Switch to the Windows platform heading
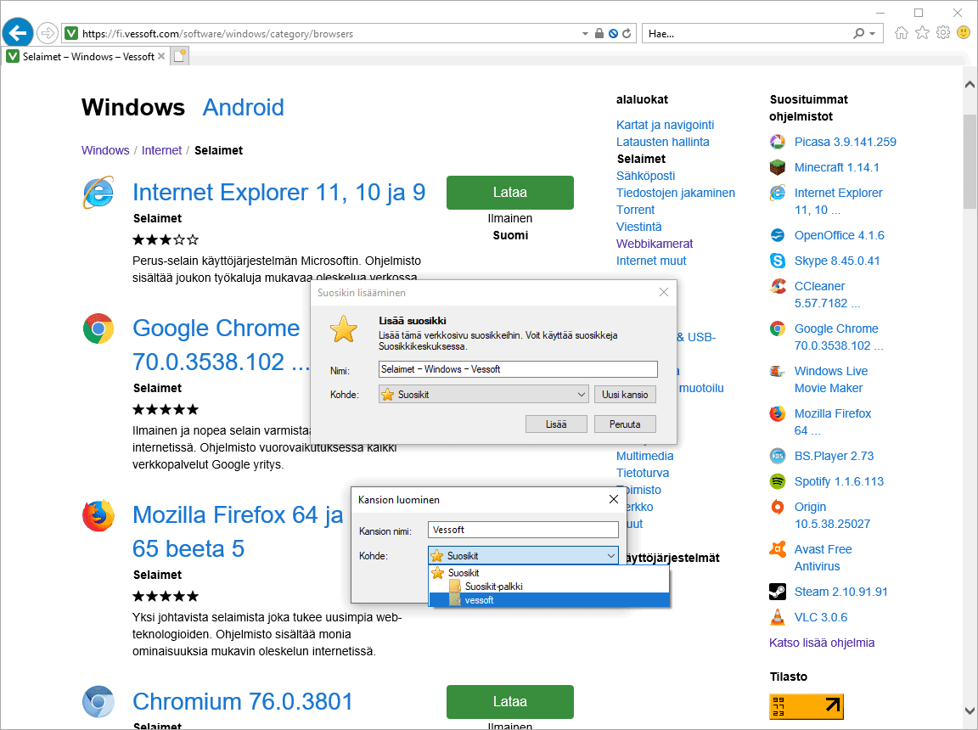 tap(133, 107)
